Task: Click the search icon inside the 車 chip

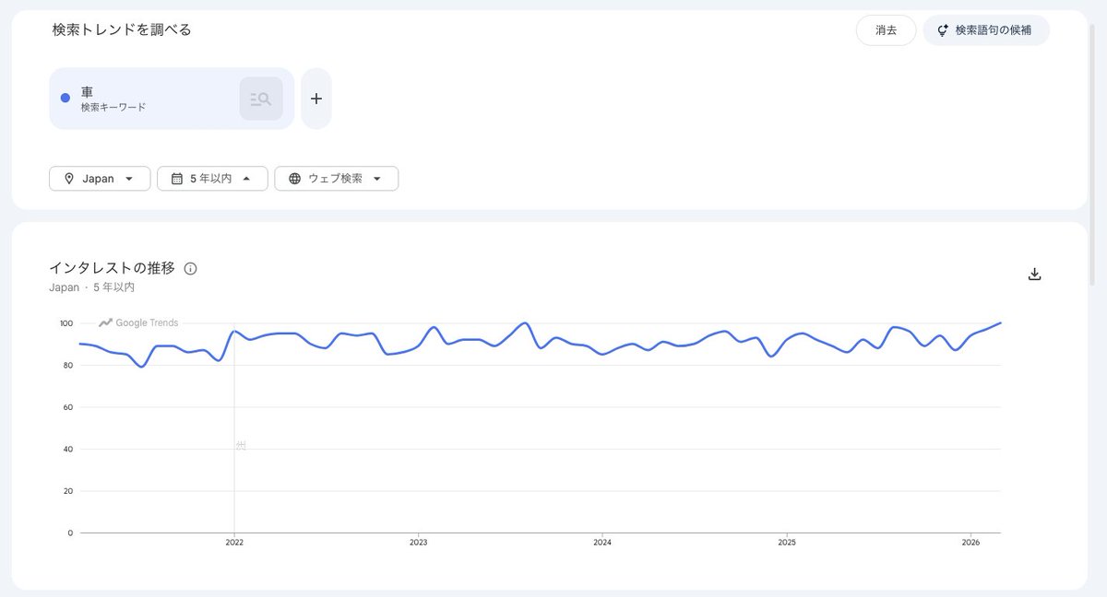Action: [x=261, y=99]
